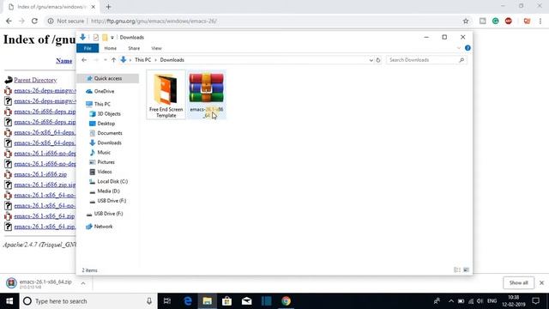Screen dimensions: 549x309
Task: Click the volume icon in system tray
Action: point(480,301)
